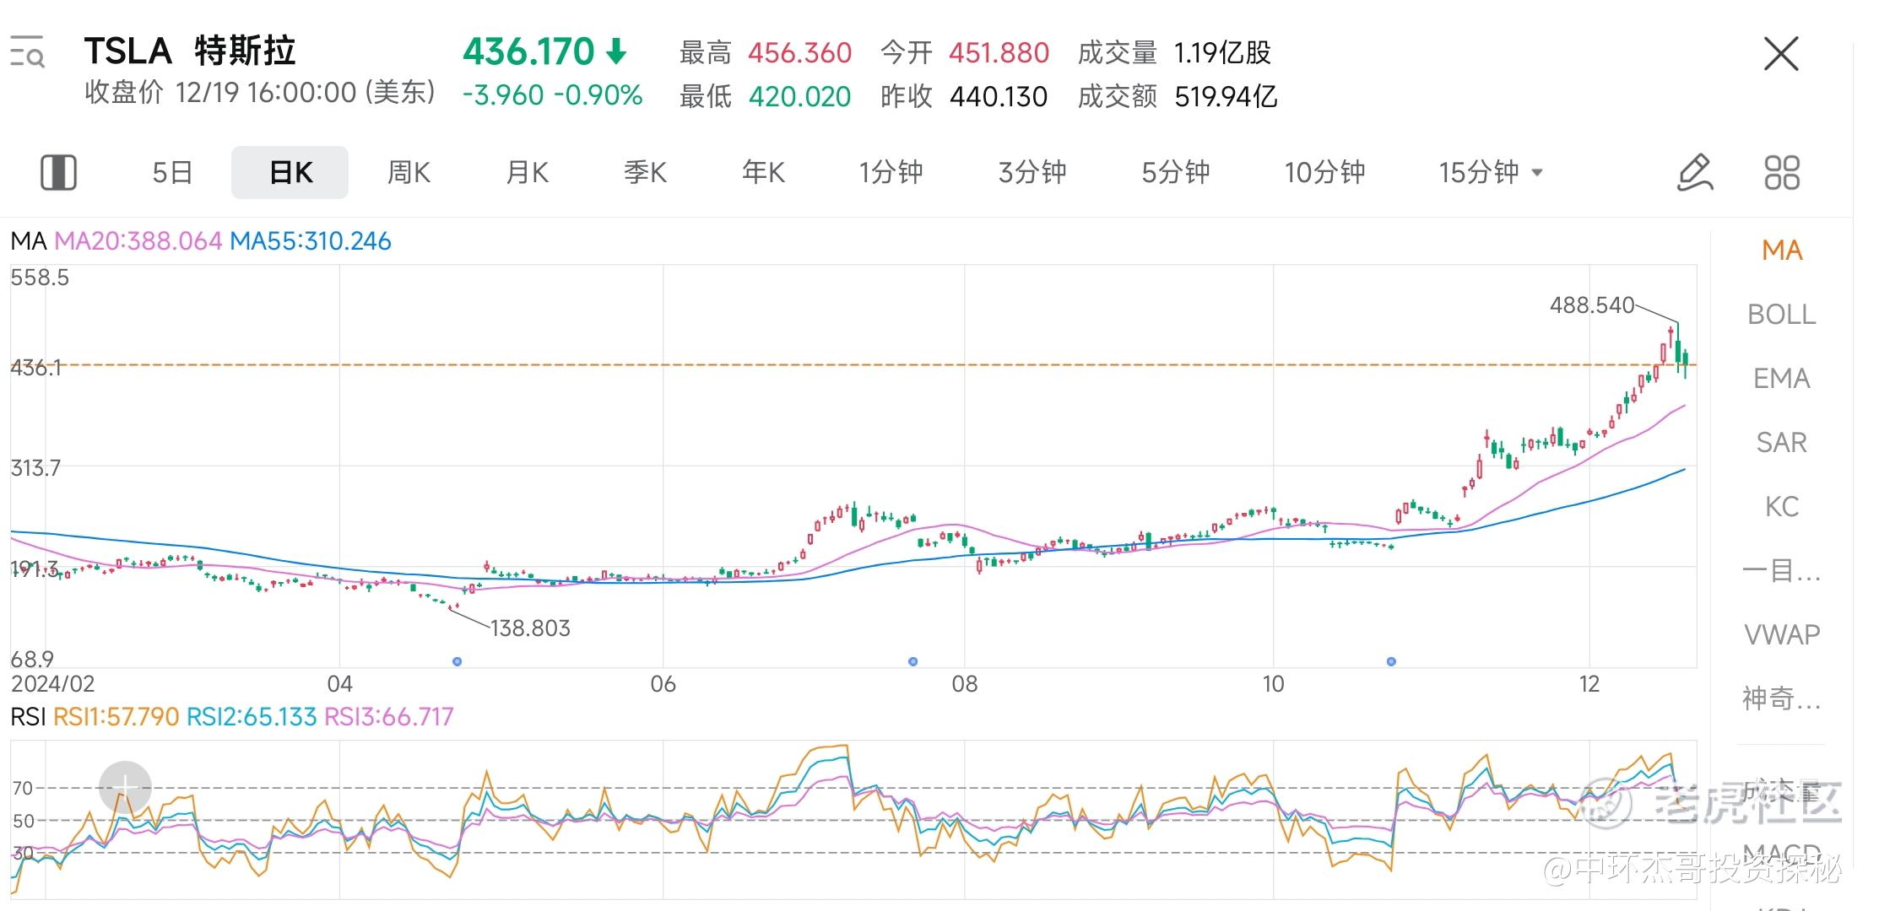Image resolution: width=1879 pixels, height=911 pixels.
Task: Click the closing time 12/19 16:00:00 text
Action: point(266,93)
